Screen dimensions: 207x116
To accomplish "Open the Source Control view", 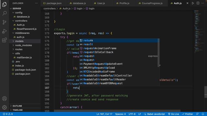I will pos(4,22).
